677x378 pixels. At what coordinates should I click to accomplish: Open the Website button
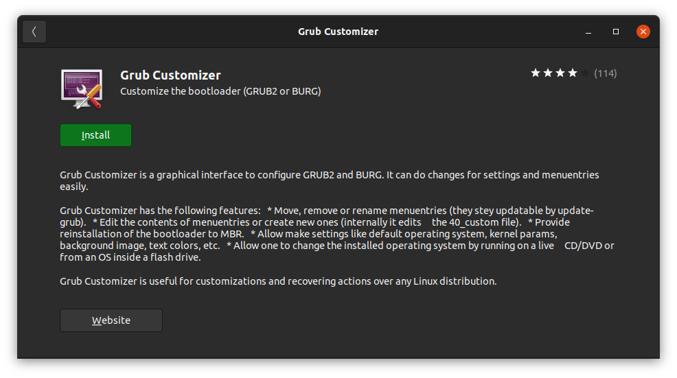111,320
